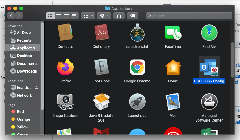Open the Find My app
The height and width of the screenshot is (140, 240).
tap(209, 33)
